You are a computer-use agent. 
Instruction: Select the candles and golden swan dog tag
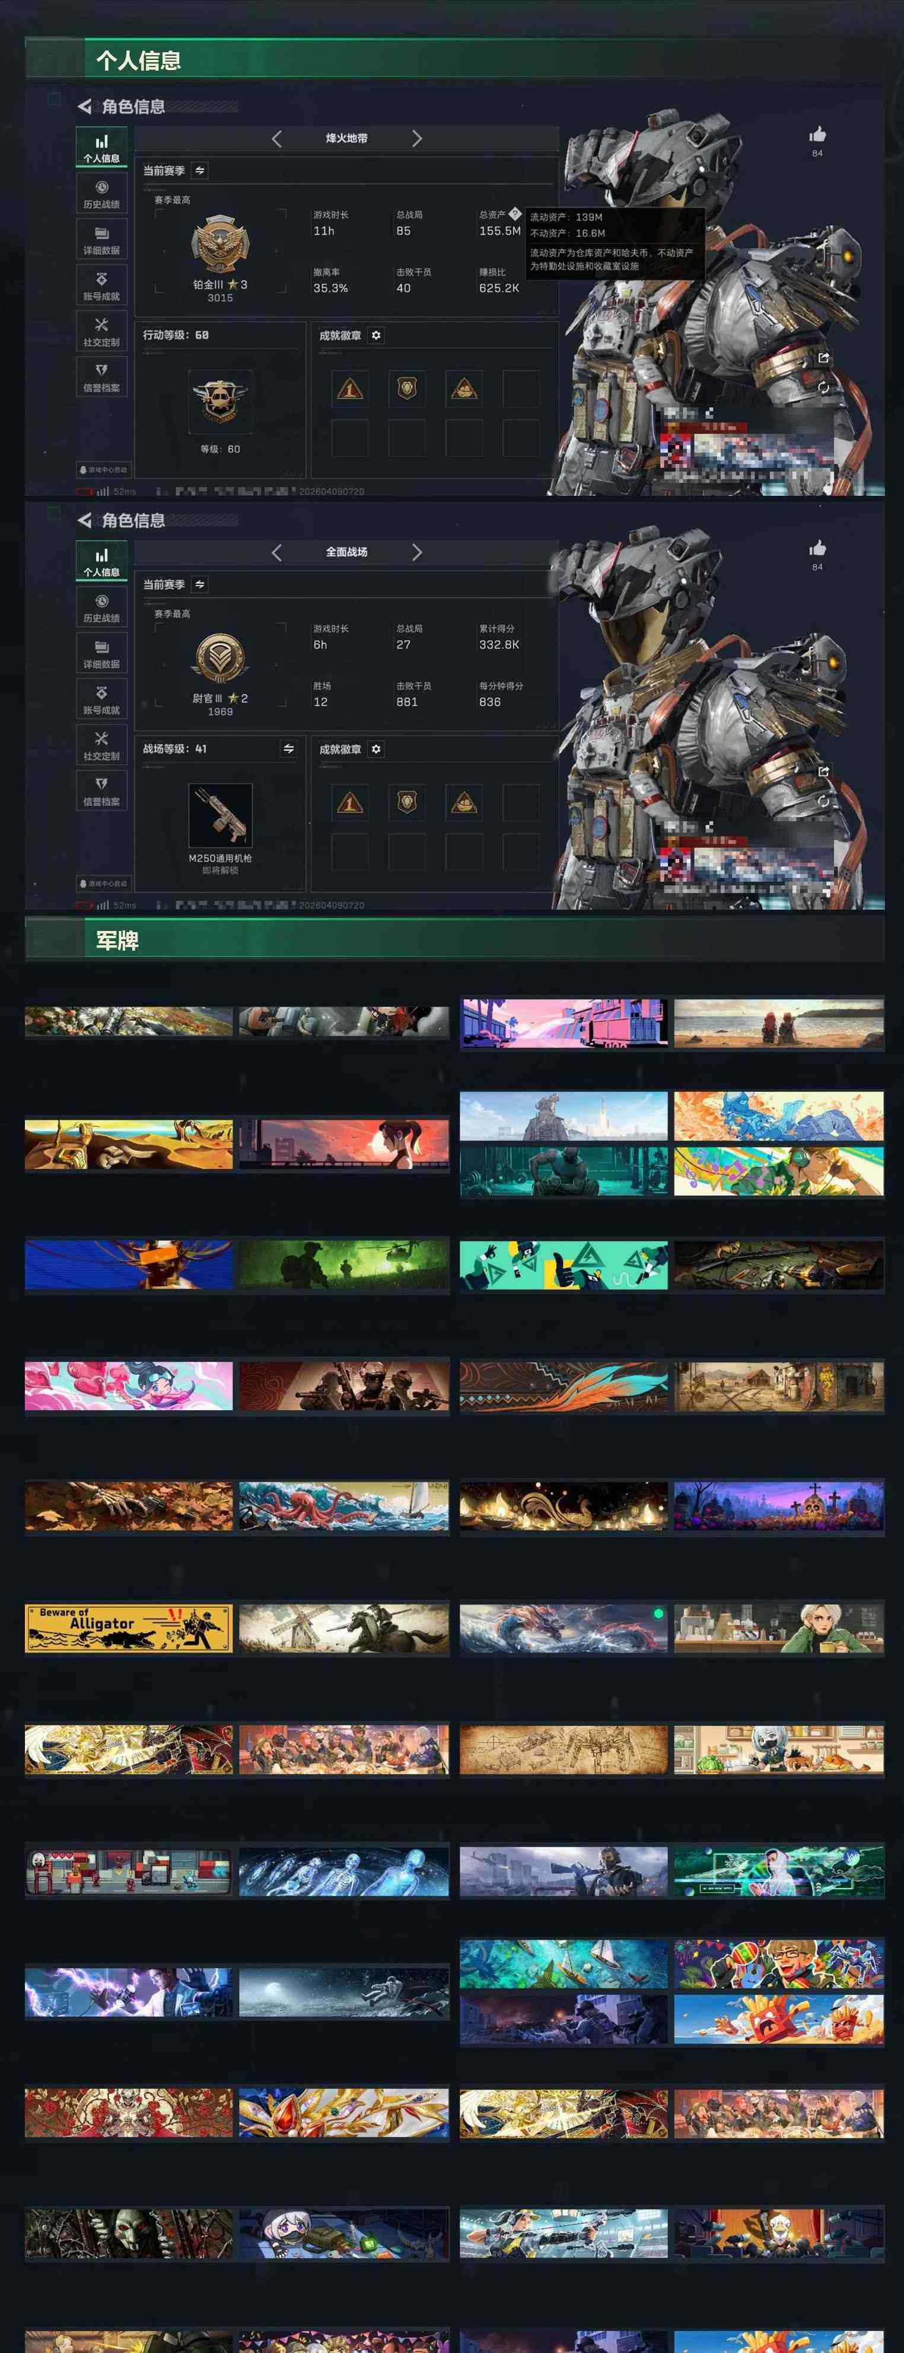click(564, 1505)
